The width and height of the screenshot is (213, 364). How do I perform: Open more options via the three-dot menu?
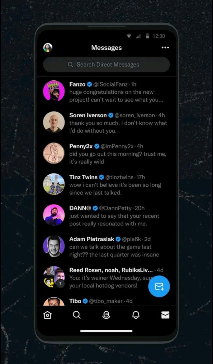click(165, 47)
